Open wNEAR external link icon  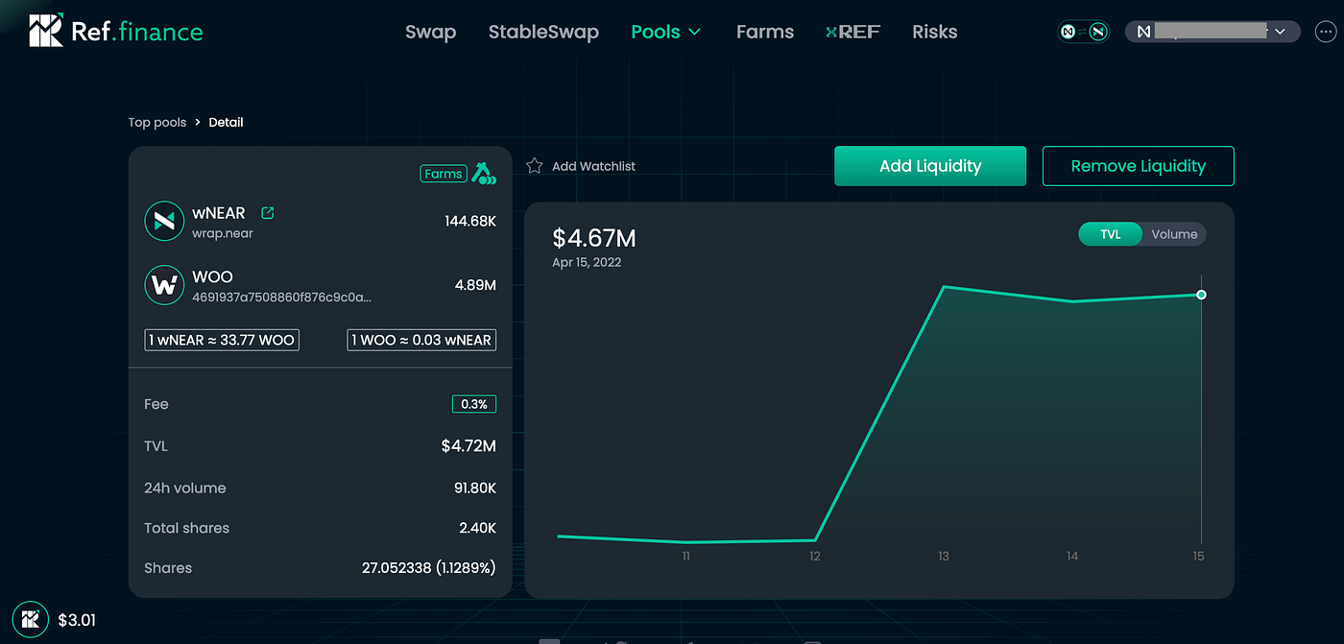pyautogui.click(x=268, y=213)
